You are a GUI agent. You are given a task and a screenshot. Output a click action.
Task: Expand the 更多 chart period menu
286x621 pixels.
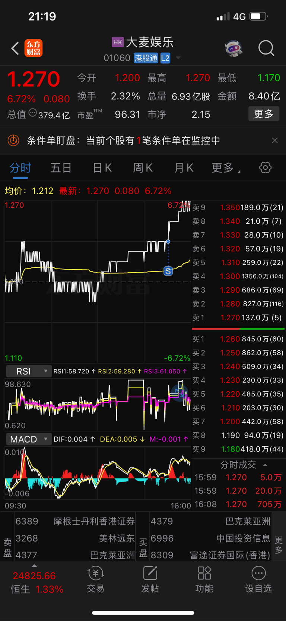tap(226, 168)
